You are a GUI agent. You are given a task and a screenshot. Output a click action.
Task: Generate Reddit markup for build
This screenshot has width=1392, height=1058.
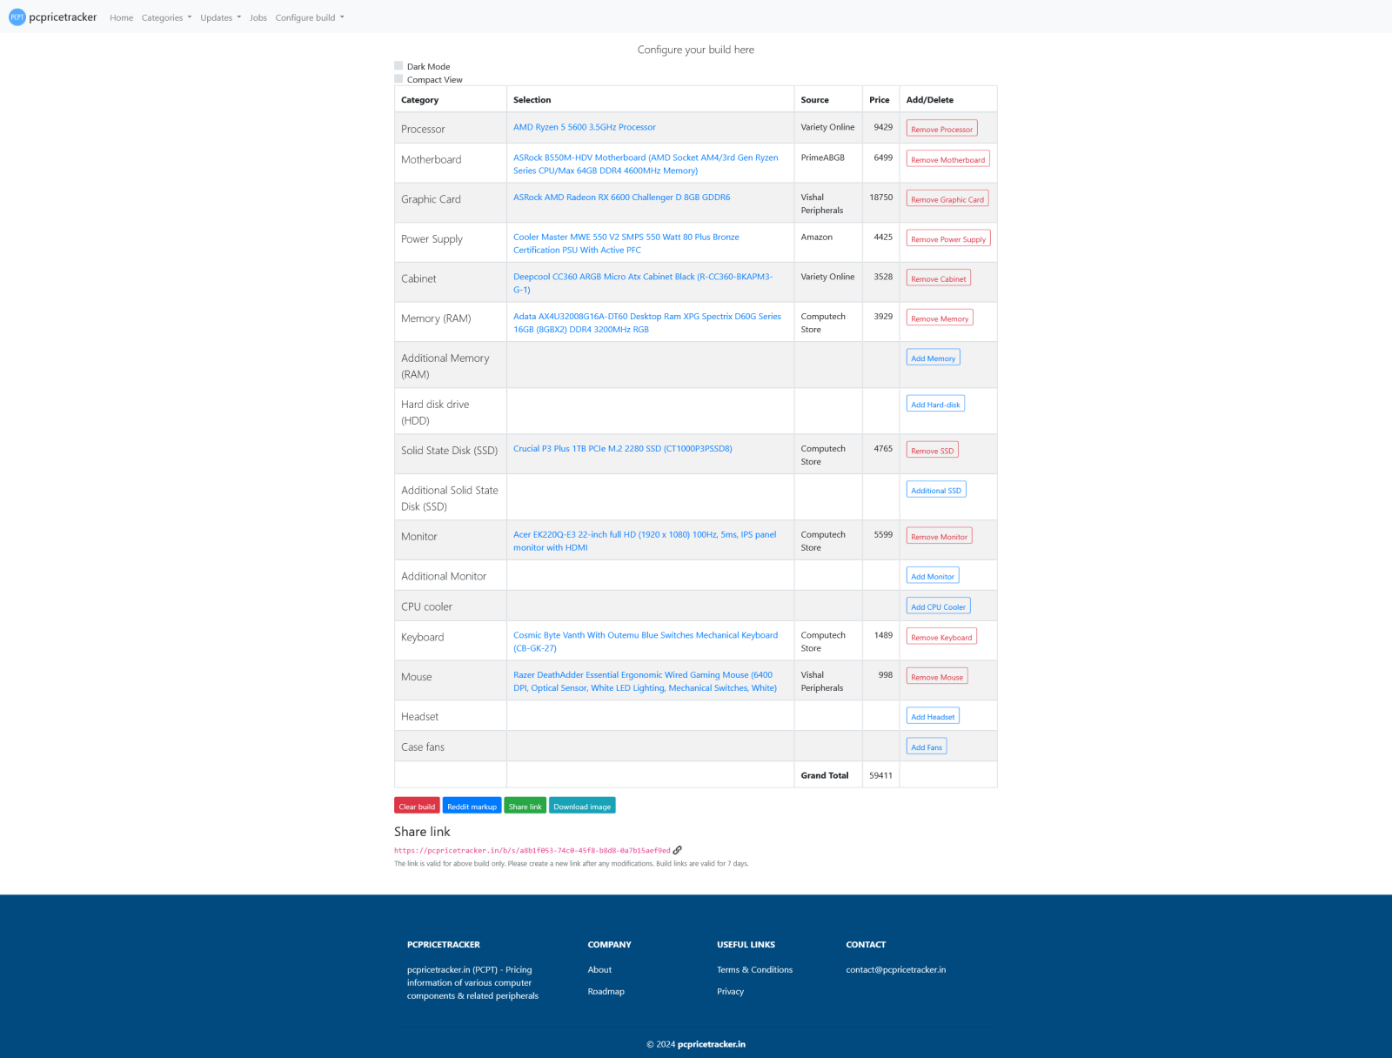(x=472, y=806)
